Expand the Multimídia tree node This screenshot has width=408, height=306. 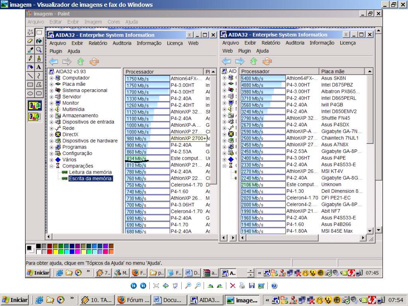point(51,109)
